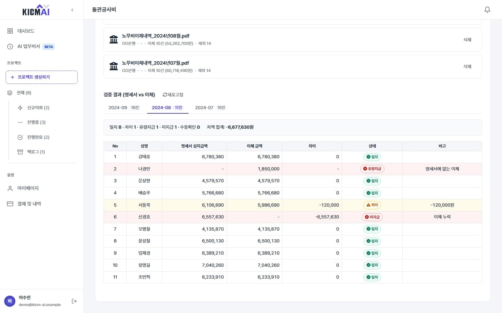Open the KICM AI logo home
This screenshot has height=313, width=502.
(36, 10)
